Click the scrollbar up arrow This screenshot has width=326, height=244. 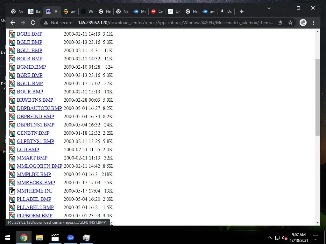317,31
